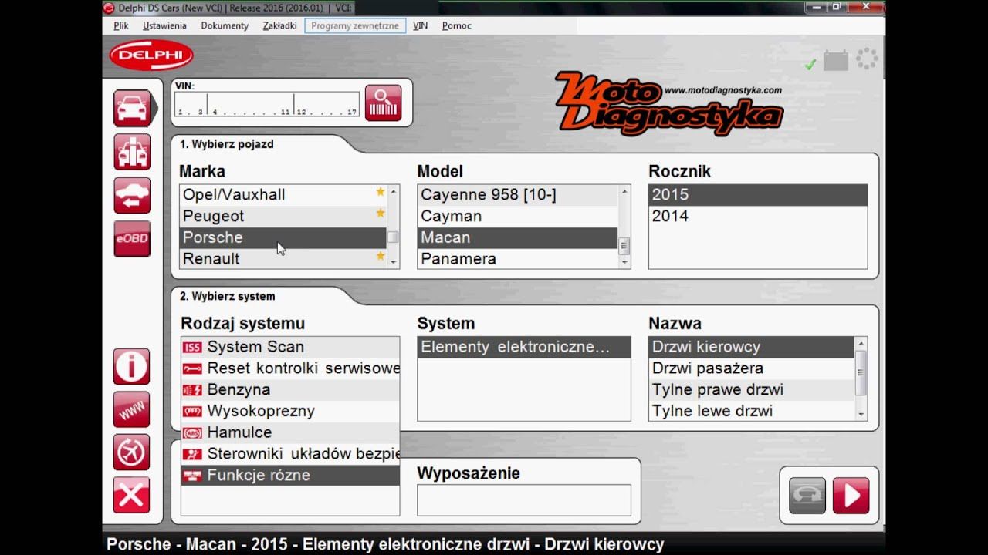Select Cayman model
Viewport: 988px width, 555px height.
click(517, 216)
